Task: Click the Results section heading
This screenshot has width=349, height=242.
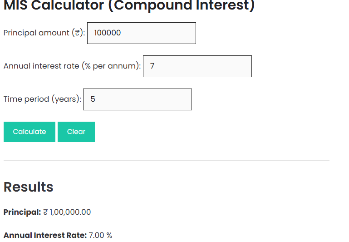Action: pos(29,187)
